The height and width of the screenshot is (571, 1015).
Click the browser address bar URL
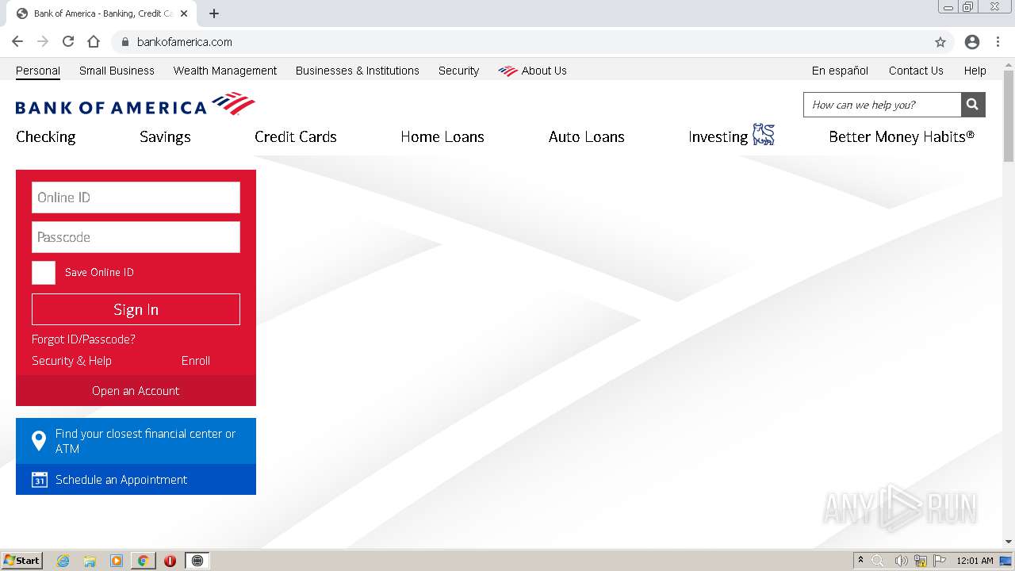coord(185,42)
